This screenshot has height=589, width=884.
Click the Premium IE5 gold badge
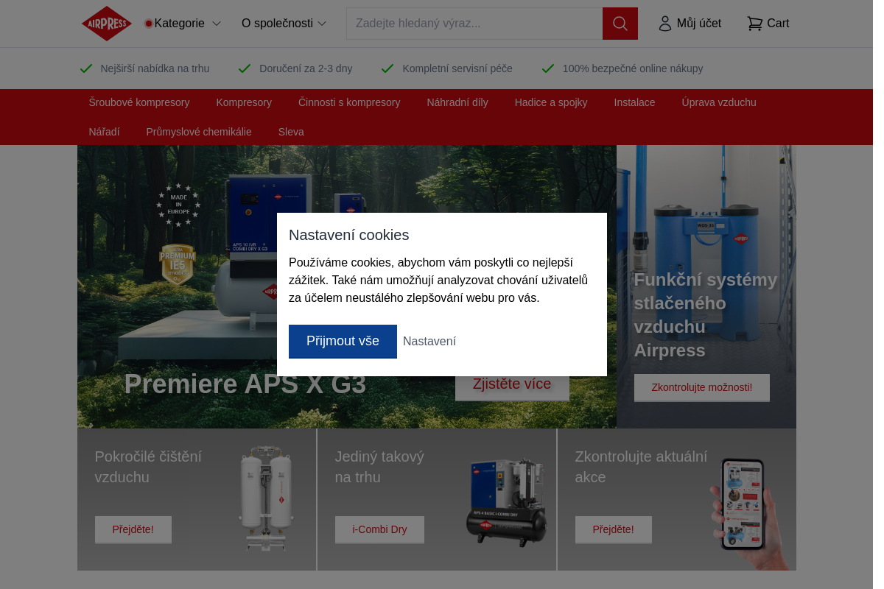(178, 265)
